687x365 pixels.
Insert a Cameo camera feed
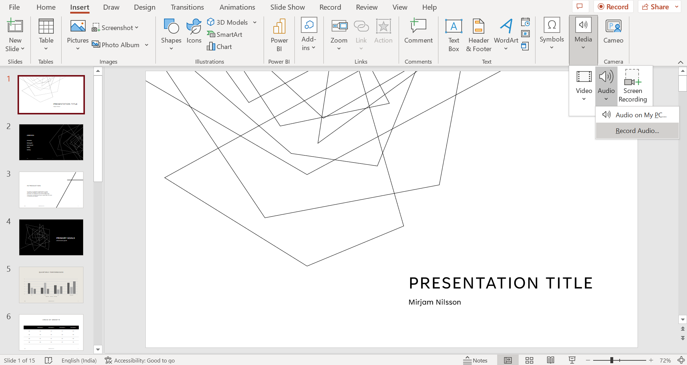point(613,32)
